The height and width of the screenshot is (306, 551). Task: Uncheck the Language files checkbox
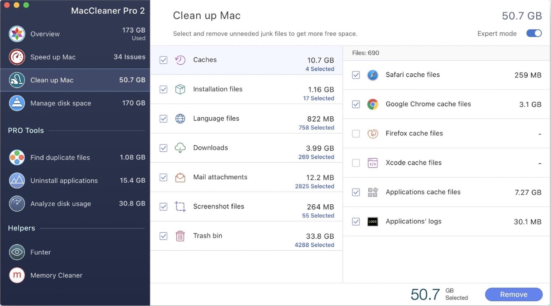point(164,119)
